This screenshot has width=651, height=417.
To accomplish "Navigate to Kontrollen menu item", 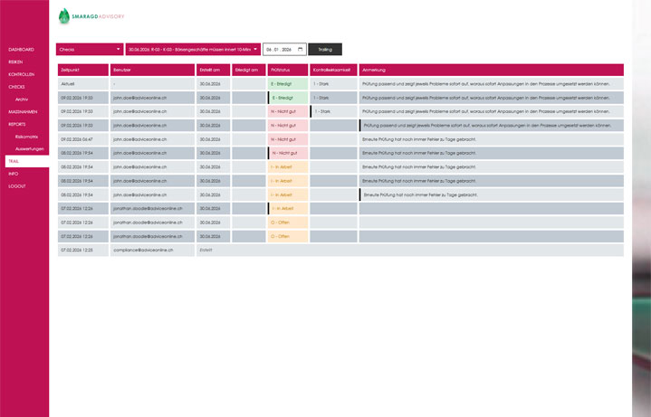I will pyautogui.click(x=22, y=73).
